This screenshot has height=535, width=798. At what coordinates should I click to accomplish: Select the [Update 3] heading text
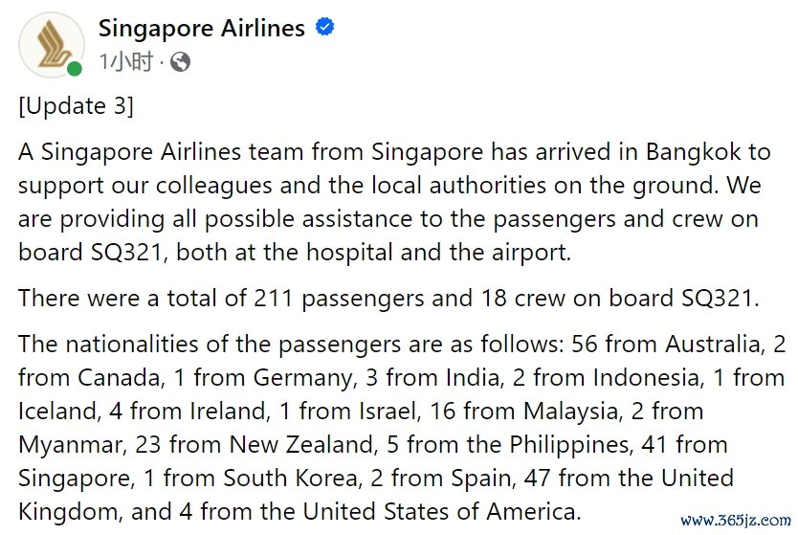click(76, 106)
